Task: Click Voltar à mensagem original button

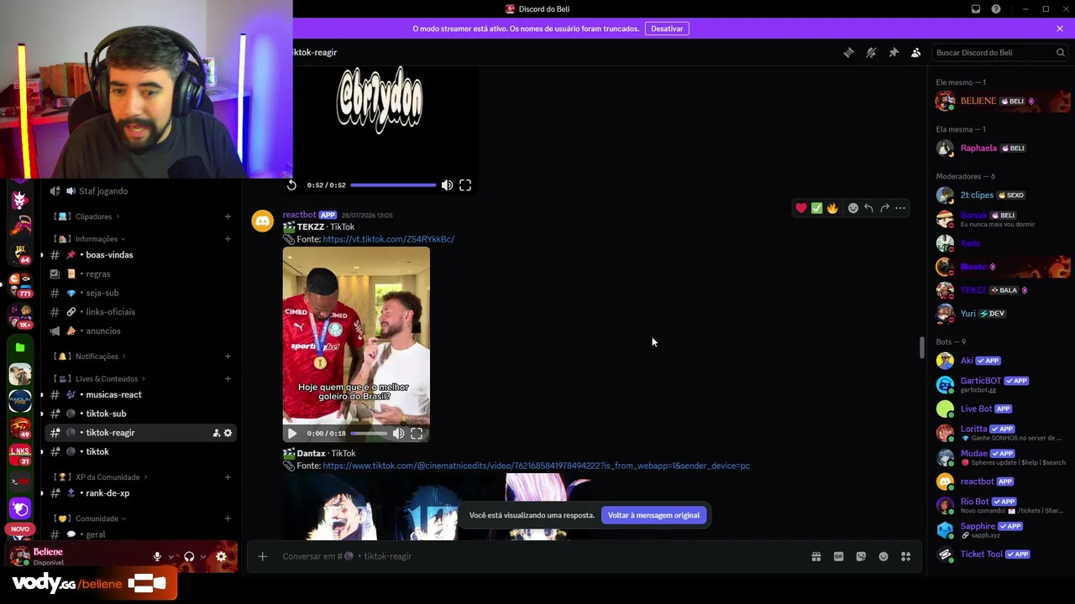Action: [x=653, y=515]
